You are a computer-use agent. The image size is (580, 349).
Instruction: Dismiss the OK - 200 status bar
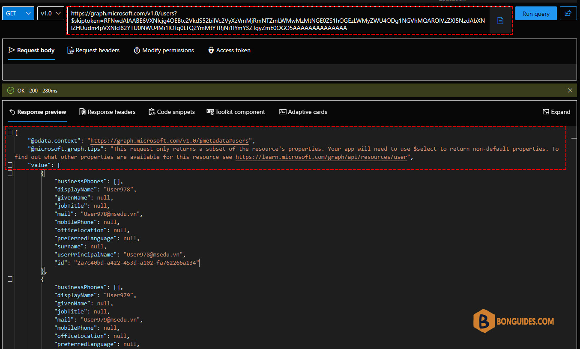[x=570, y=90]
